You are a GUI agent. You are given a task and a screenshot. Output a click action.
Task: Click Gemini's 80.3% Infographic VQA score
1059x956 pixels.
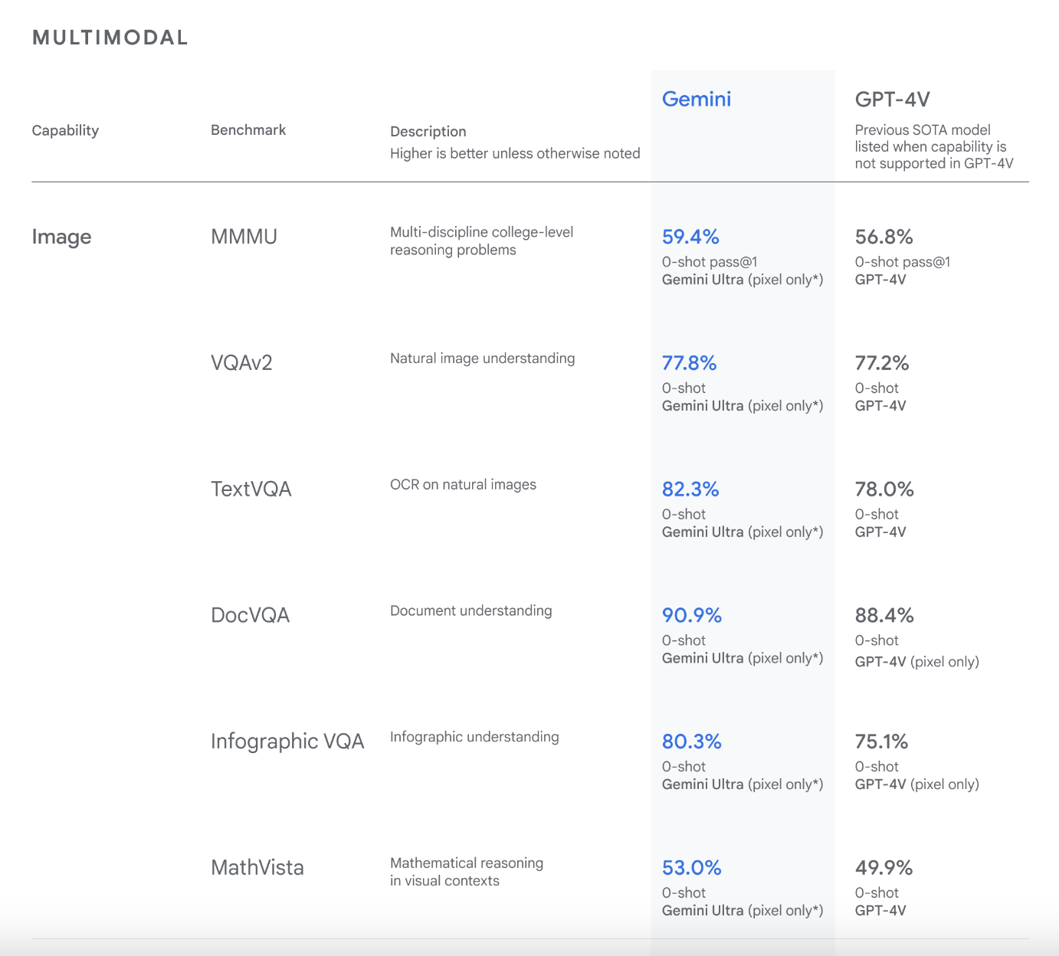pyautogui.click(x=692, y=742)
